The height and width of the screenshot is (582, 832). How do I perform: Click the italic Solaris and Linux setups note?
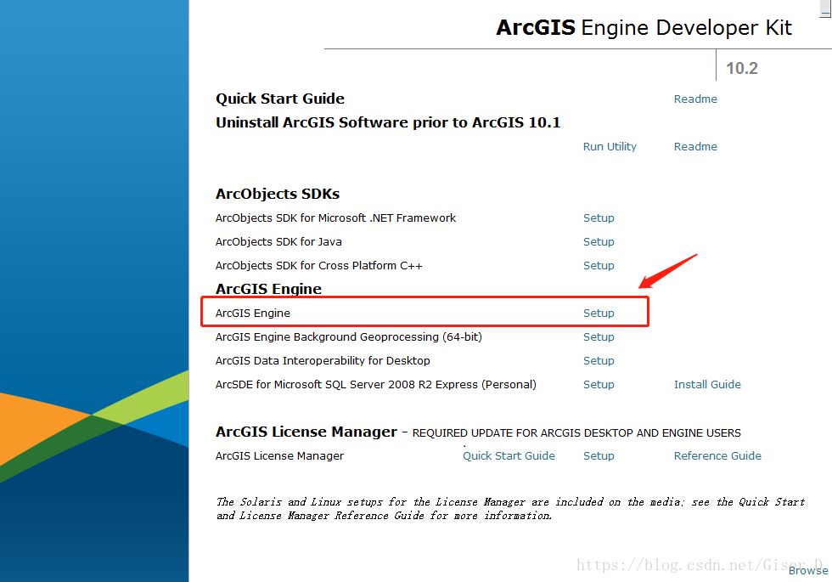[510, 509]
